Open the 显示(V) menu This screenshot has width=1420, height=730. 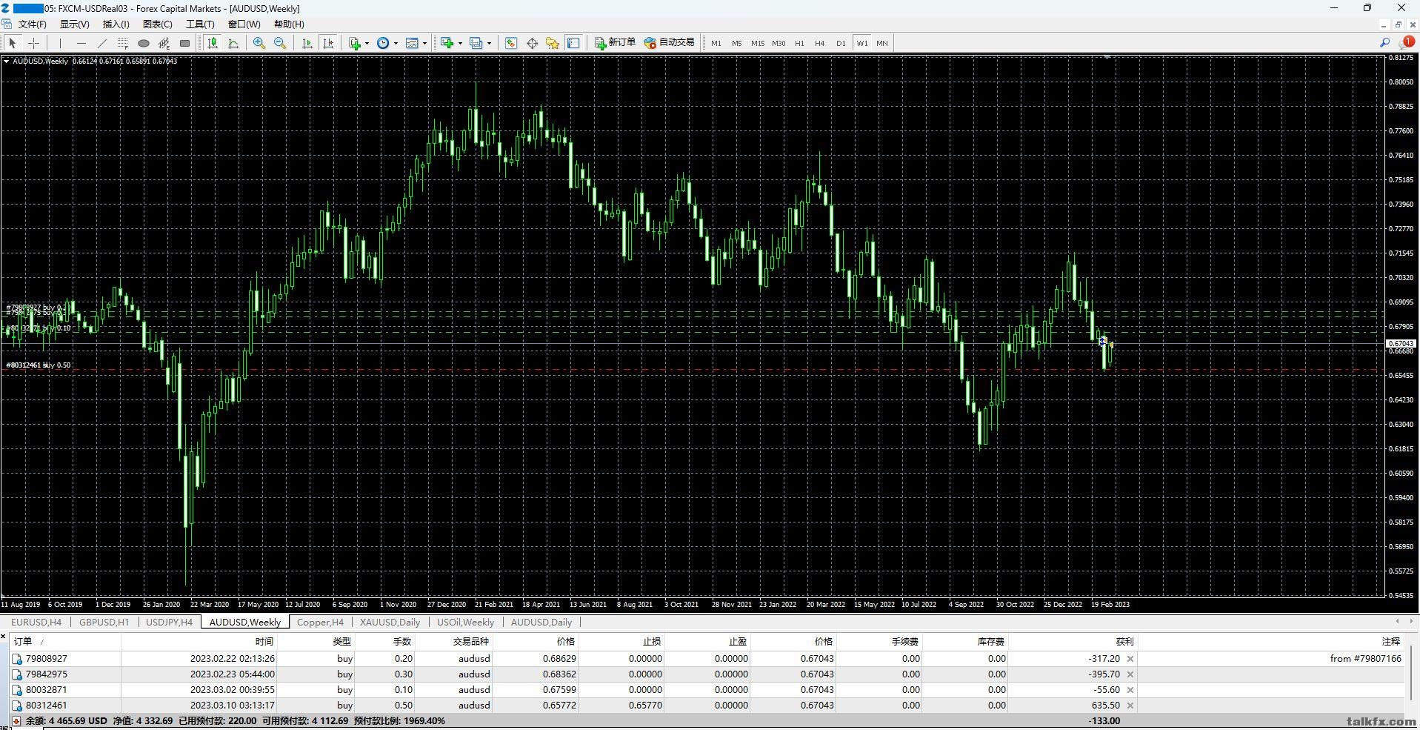[x=74, y=24]
